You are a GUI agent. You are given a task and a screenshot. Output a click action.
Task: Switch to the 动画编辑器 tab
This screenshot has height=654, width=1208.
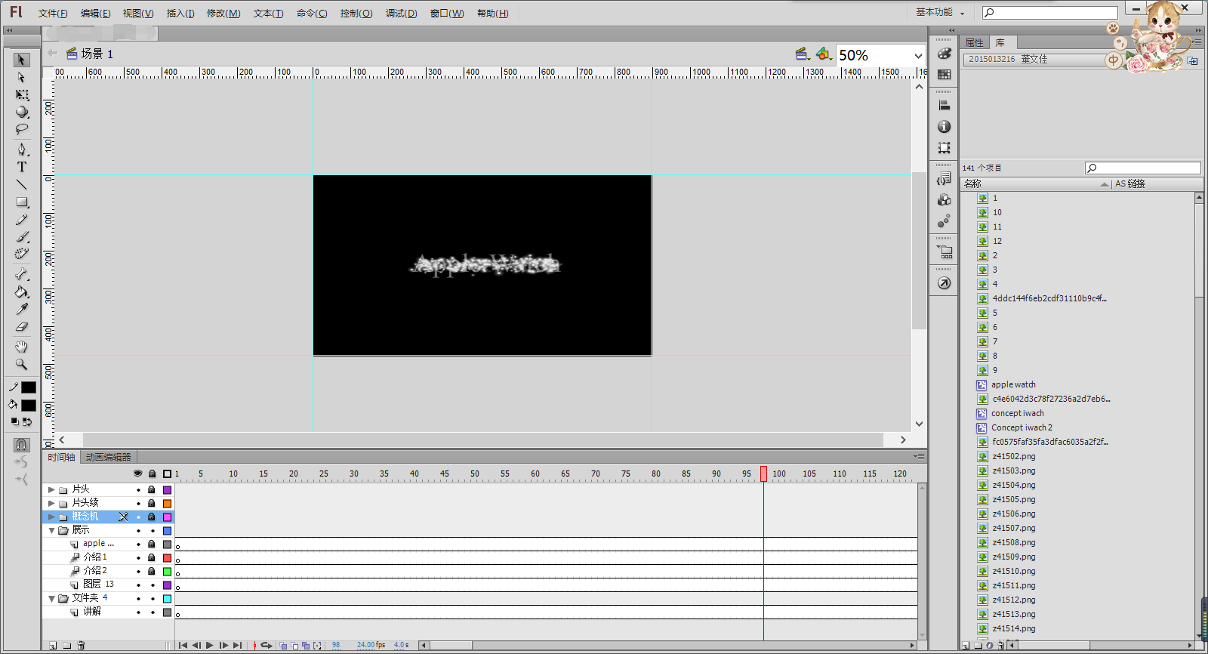tap(108, 457)
